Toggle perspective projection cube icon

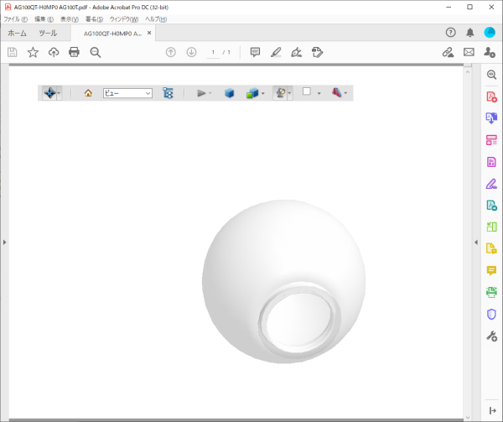click(229, 93)
